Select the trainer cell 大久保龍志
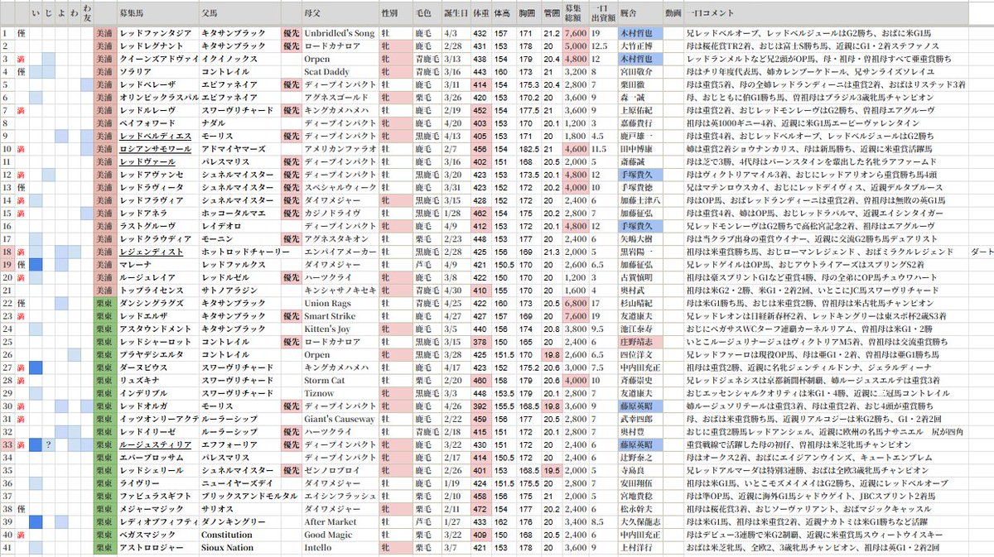This screenshot has height=557, width=994. click(x=639, y=521)
